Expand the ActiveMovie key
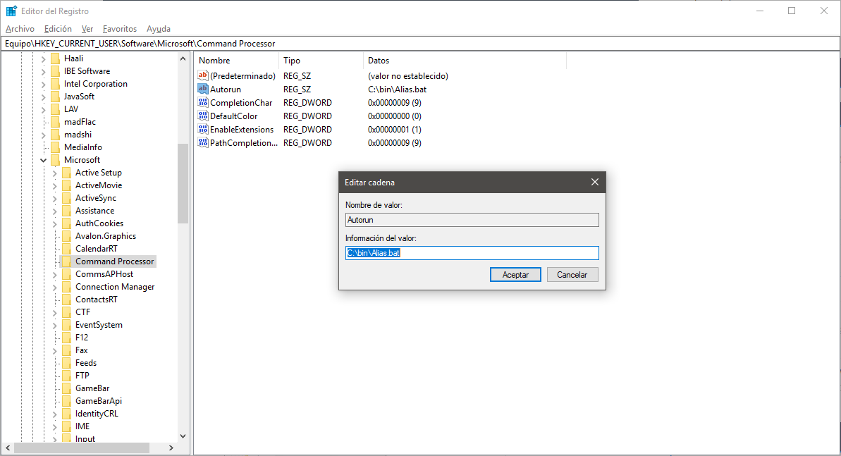 point(55,185)
